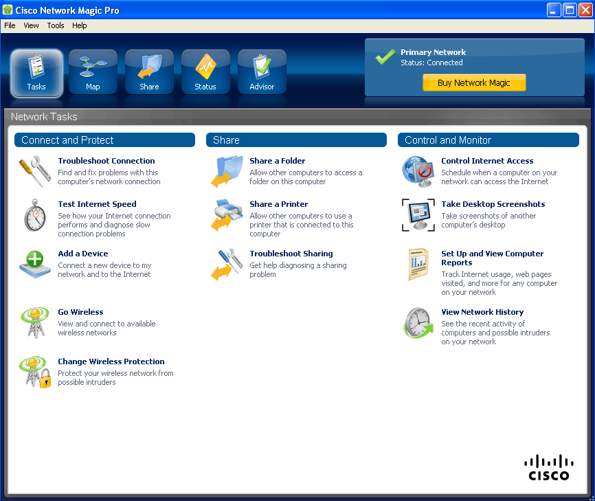The width and height of the screenshot is (595, 501).
Task: Click the green checkmark network status icon
Action: coord(385,57)
